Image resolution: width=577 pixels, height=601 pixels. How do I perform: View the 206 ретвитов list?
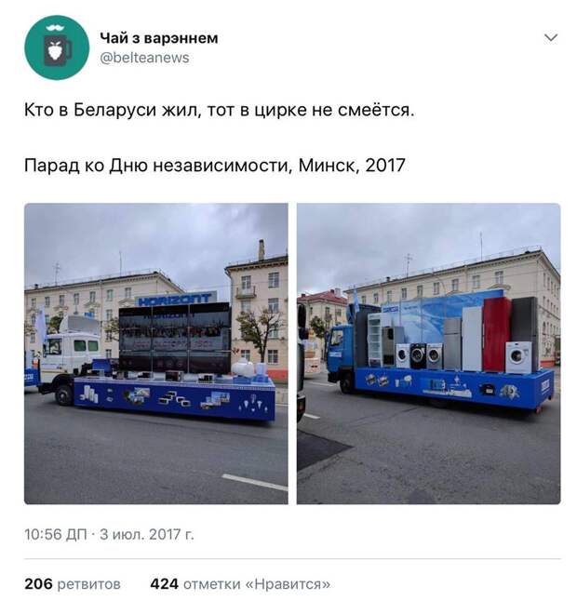coord(73,584)
